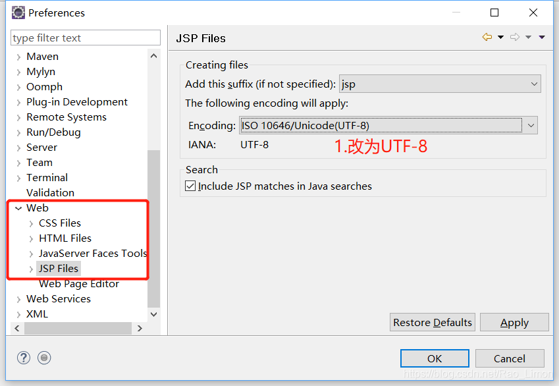Expand Plug-in Development node
The height and width of the screenshot is (386, 559).
point(18,102)
